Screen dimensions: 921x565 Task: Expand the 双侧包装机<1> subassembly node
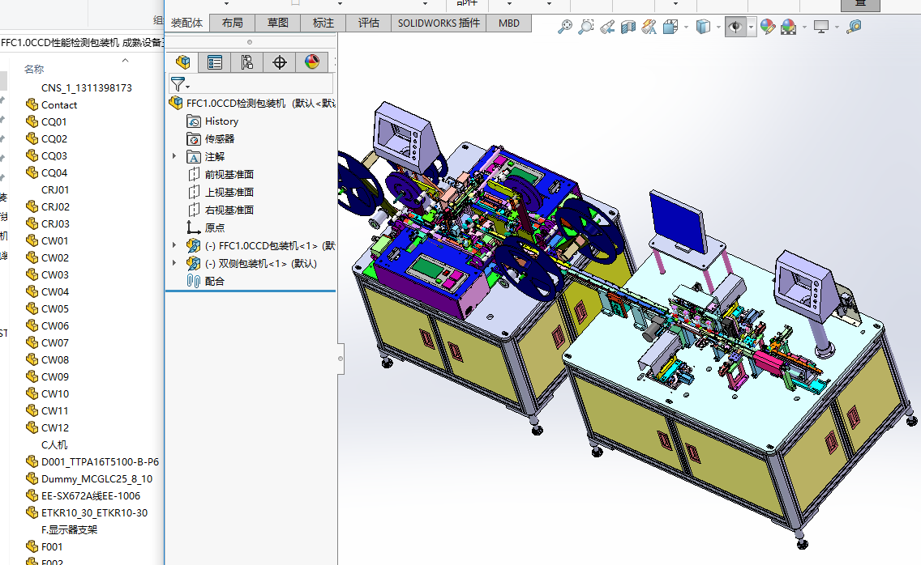[x=174, y=263]
